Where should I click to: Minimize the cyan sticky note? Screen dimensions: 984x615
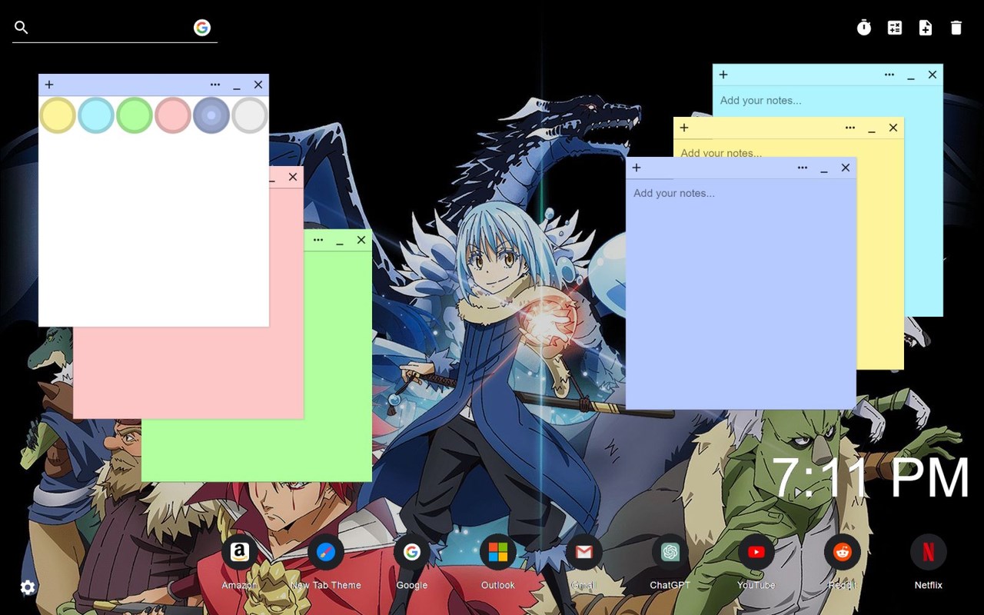[911, 76]
